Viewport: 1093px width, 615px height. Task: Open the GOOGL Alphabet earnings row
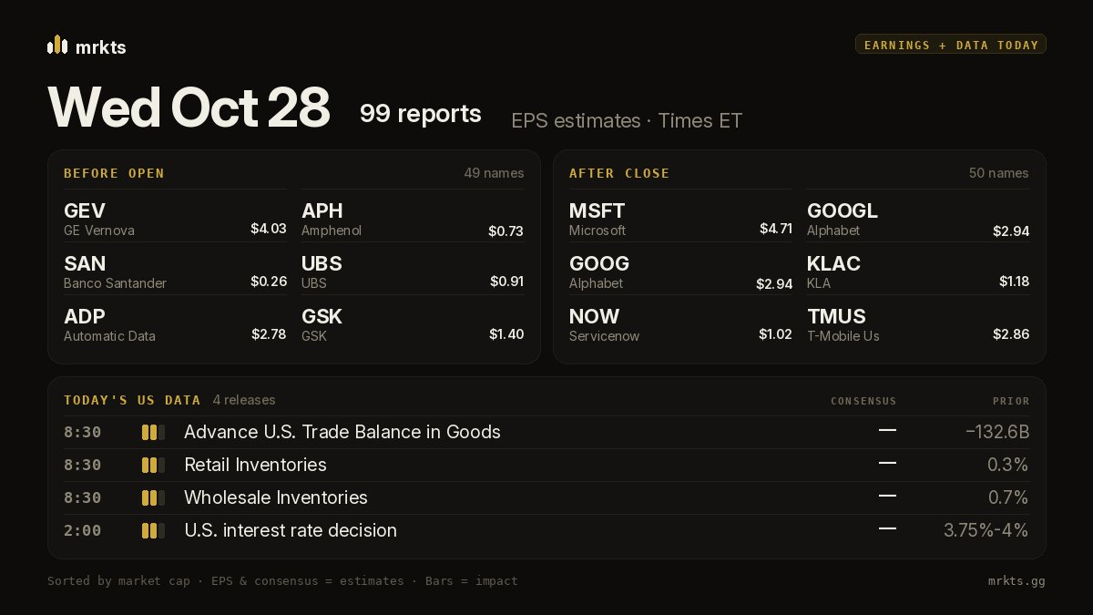(918, 219)
